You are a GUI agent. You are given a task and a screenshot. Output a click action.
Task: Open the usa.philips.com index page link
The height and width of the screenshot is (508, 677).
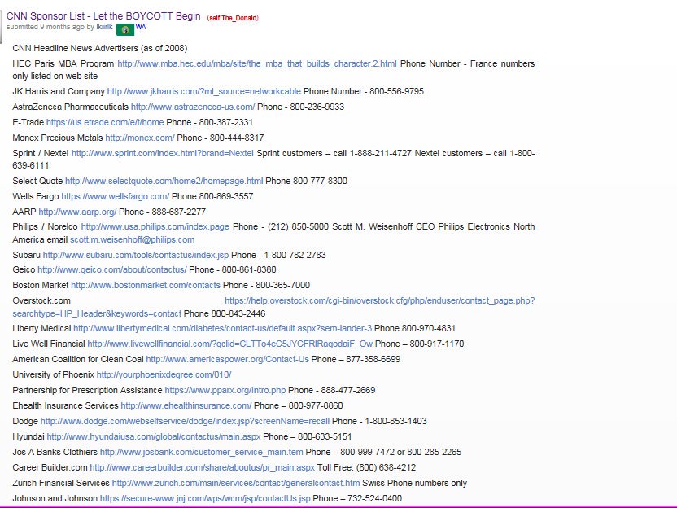pyautogui.click(x=155, y=227)
